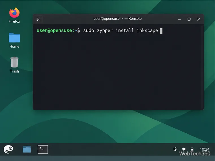Open the openSUSE application launcher
This screenshot has height=161, width=215.
(8, 149)
